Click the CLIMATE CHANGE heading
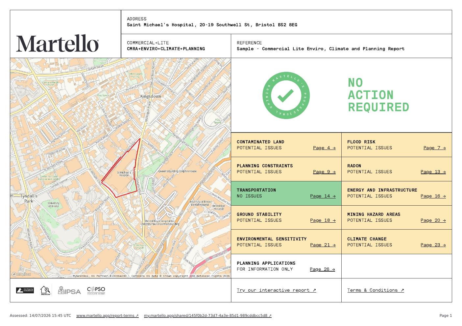The image size is (462, 326). coord(367,239)
